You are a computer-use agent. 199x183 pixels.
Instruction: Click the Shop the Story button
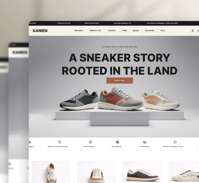[119, 80]
